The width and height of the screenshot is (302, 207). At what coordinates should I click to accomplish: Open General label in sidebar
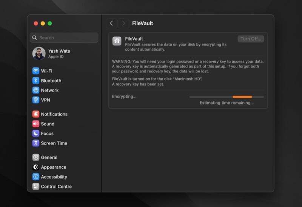click(x=49, y=157)
